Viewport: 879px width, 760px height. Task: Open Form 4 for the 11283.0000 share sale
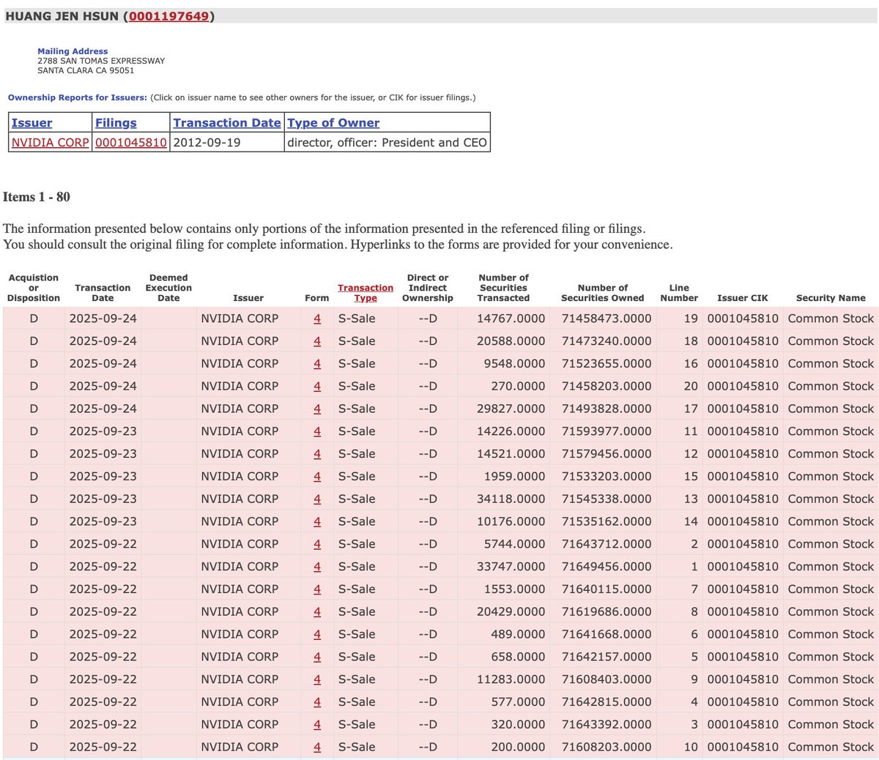point(317,679)
